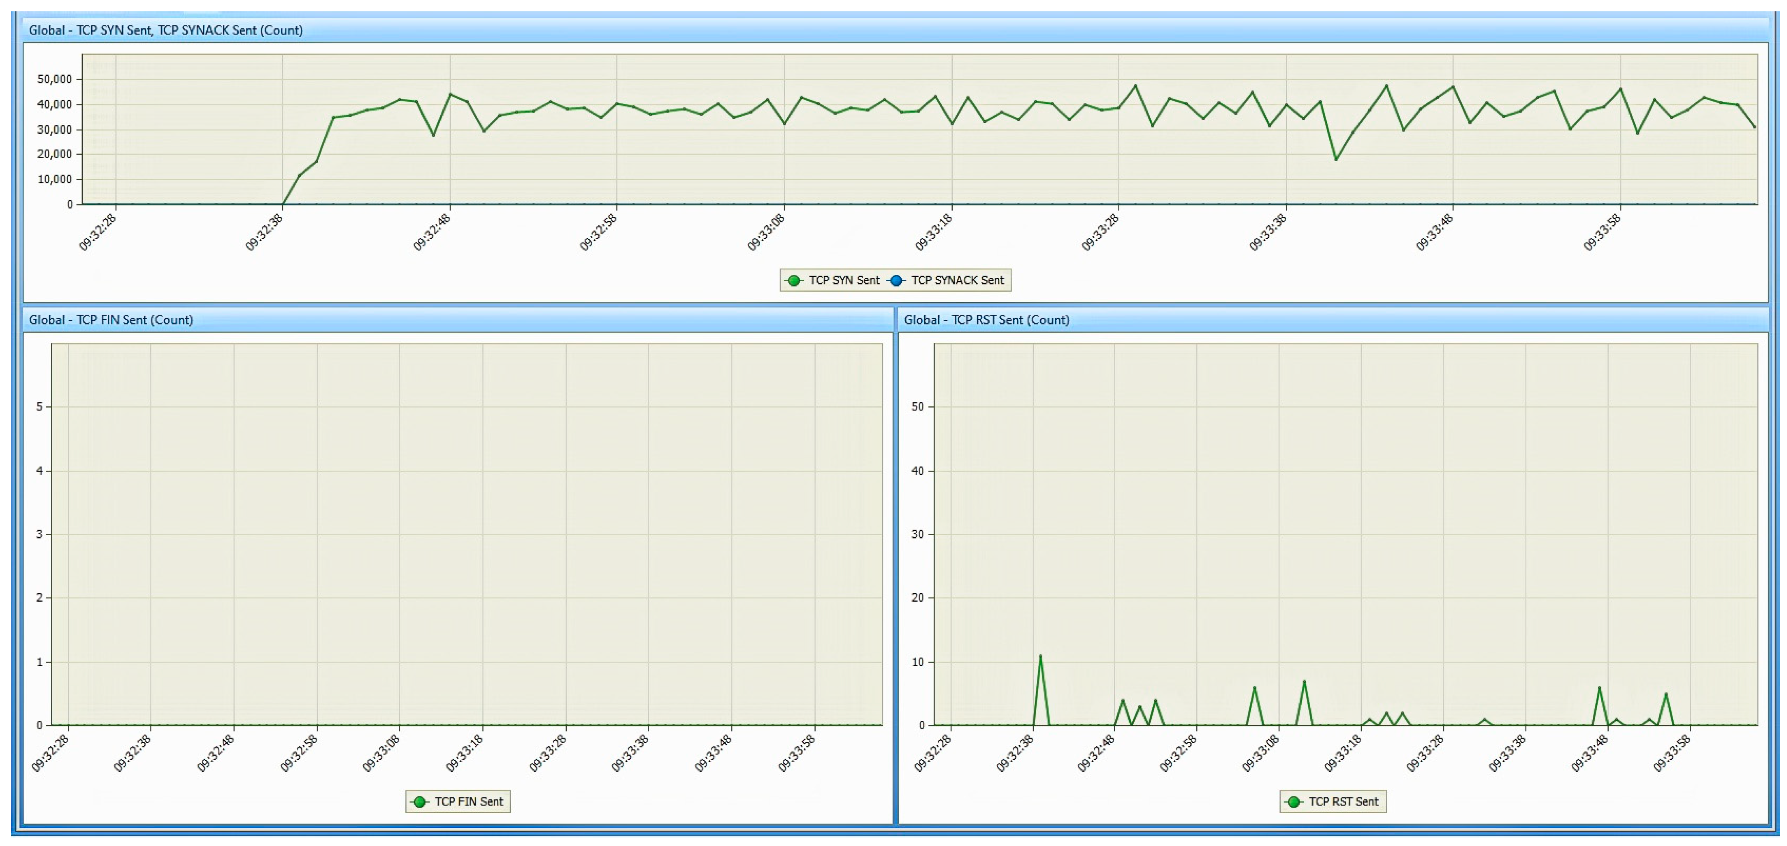Screen dimensions: 1787x846
Task: Click the blue TCP SYNACK Sent legend marker
Action: point(896,280)
